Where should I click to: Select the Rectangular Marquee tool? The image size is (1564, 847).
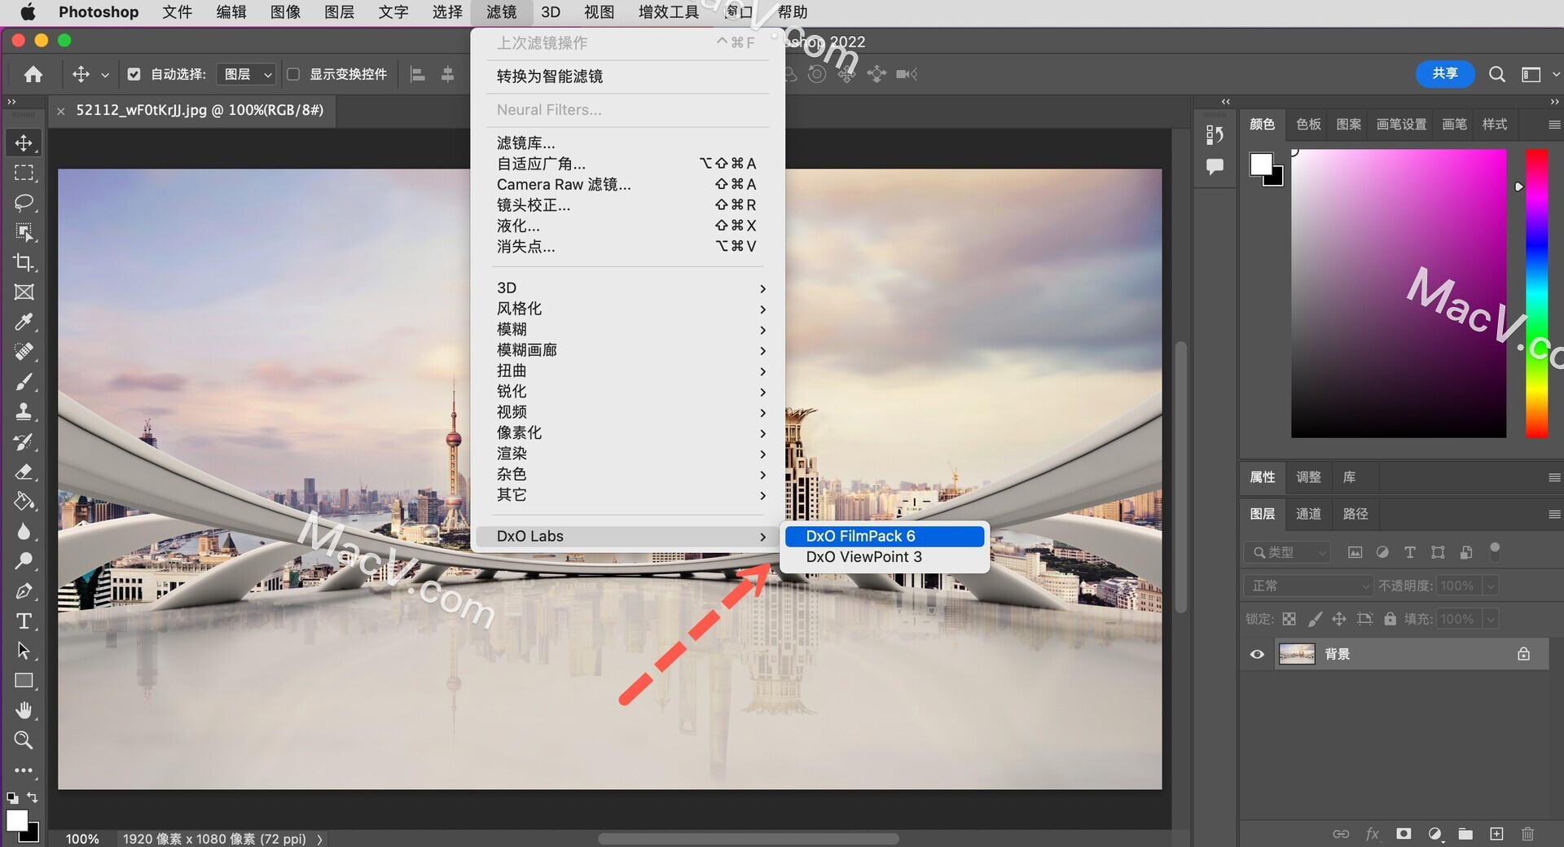point(24,173)
